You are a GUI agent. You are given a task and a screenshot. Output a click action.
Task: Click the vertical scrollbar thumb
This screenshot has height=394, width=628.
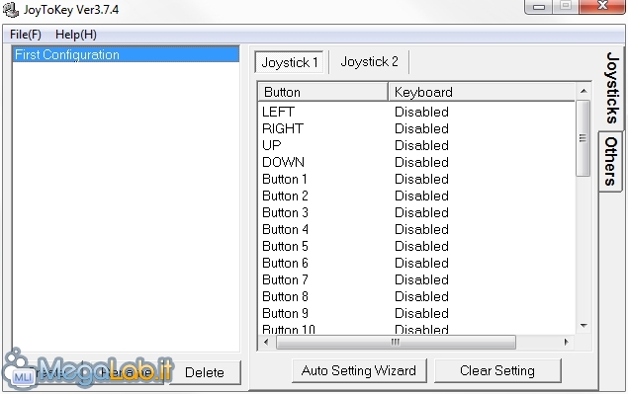point(583,138)
